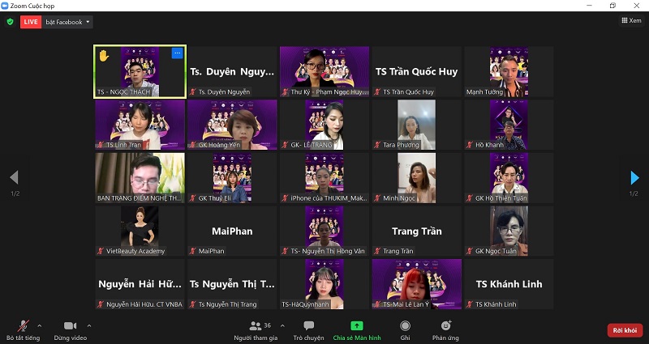Expand audio options arrow beside microphone
Screen dimensions: 649x344
38,324
